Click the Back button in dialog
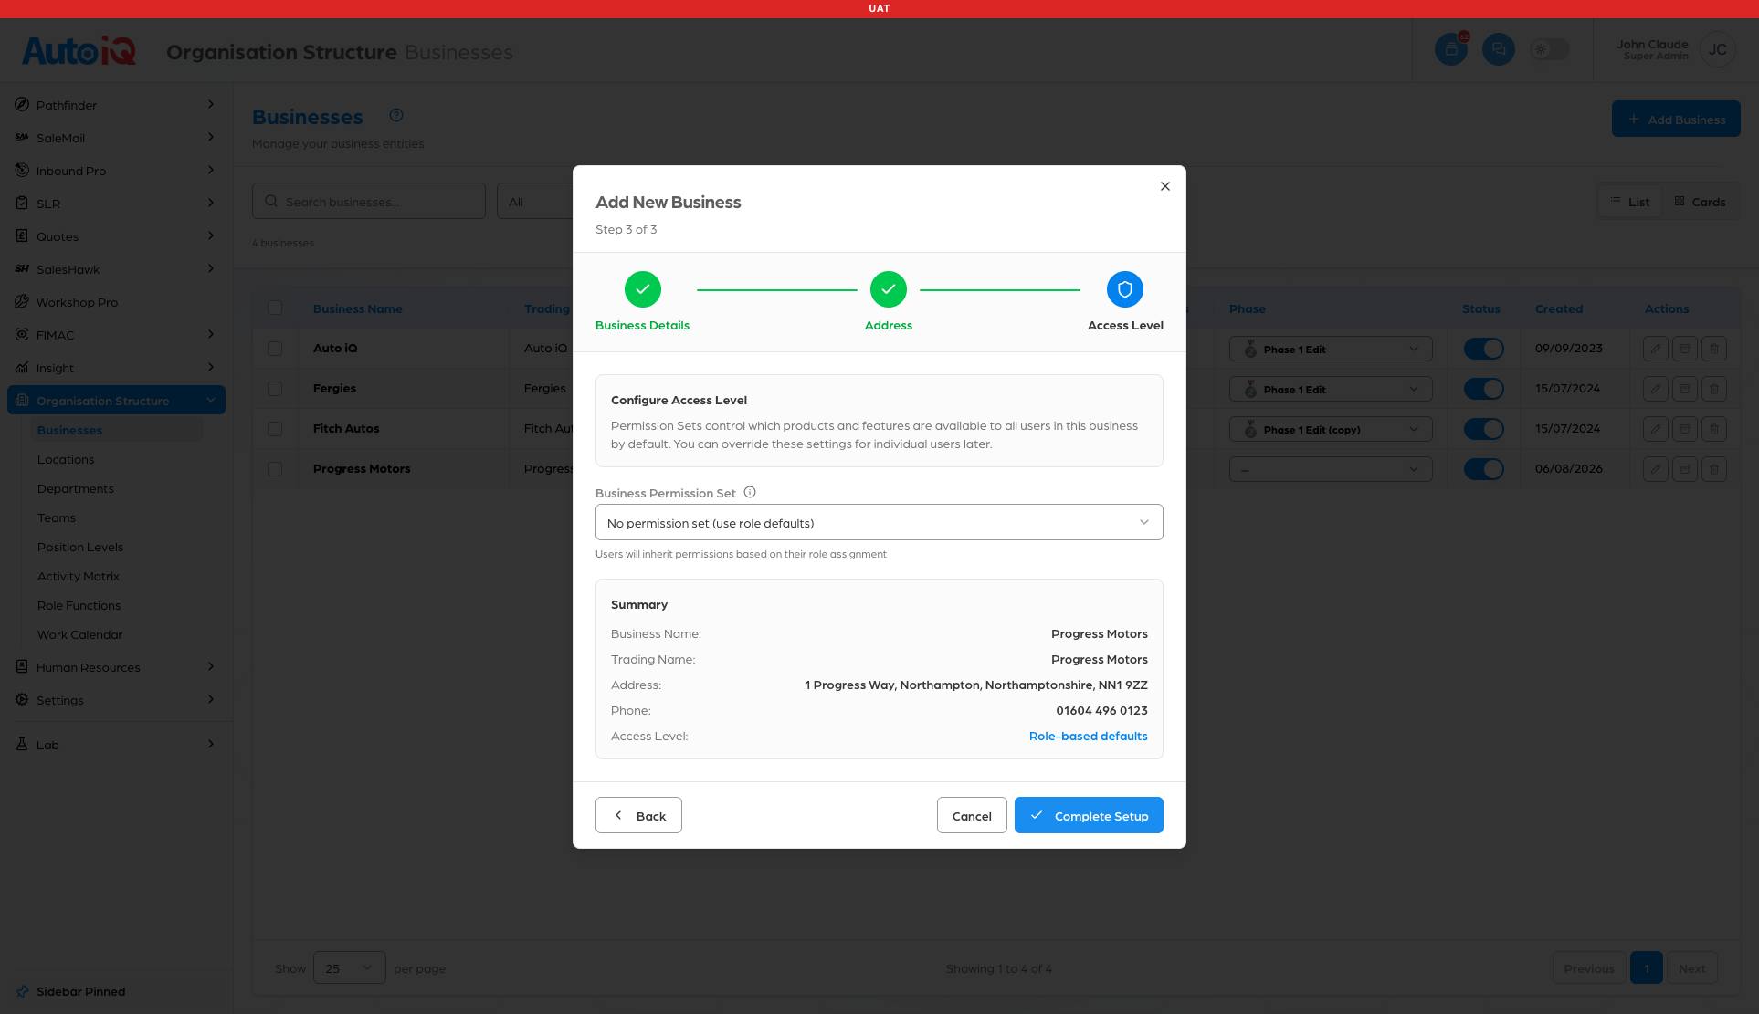Screen dimensions: 1759x1014 point(638,815)
